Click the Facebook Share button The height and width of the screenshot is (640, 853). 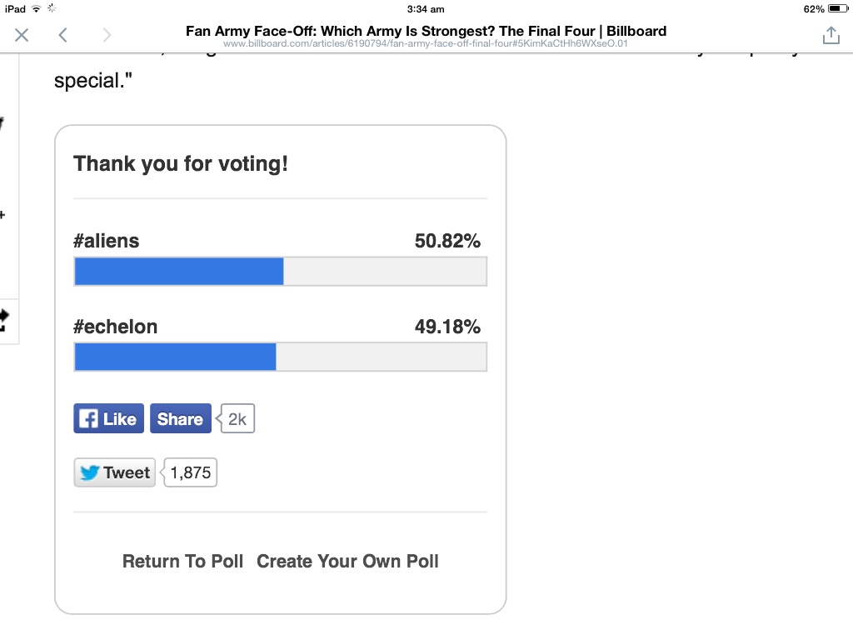tap(180, 418)
